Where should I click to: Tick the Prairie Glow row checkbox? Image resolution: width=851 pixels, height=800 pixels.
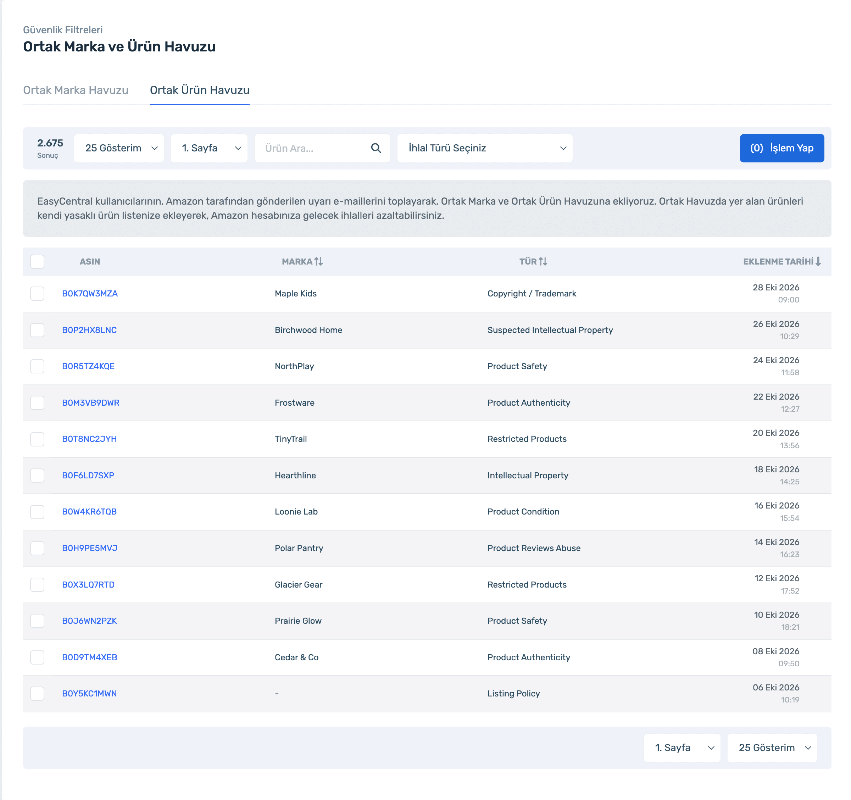37,621
